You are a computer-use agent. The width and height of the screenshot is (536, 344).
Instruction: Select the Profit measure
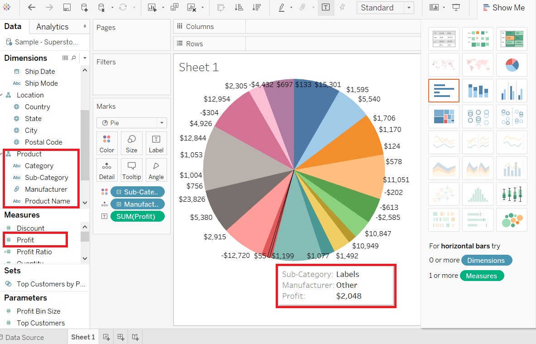click(25, 240)
